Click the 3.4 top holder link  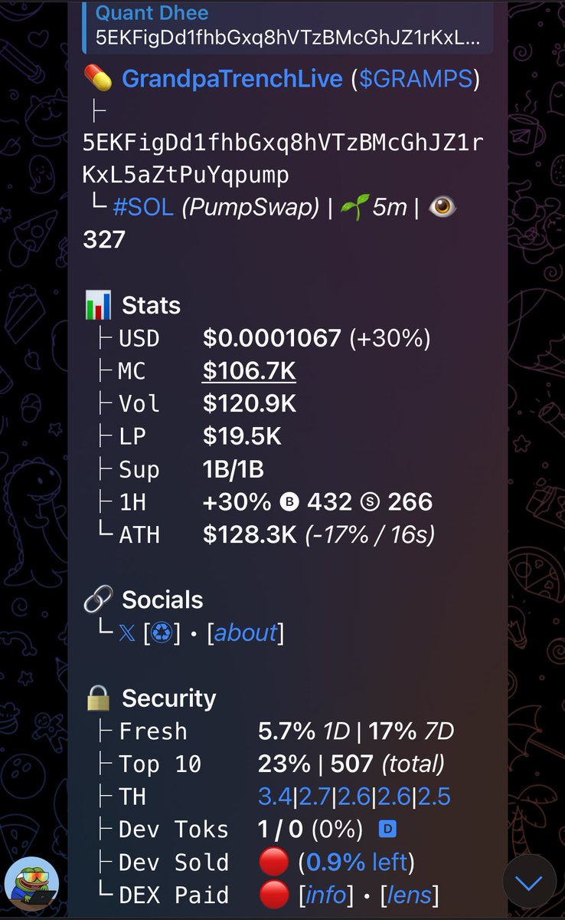[x=275, y=797]
